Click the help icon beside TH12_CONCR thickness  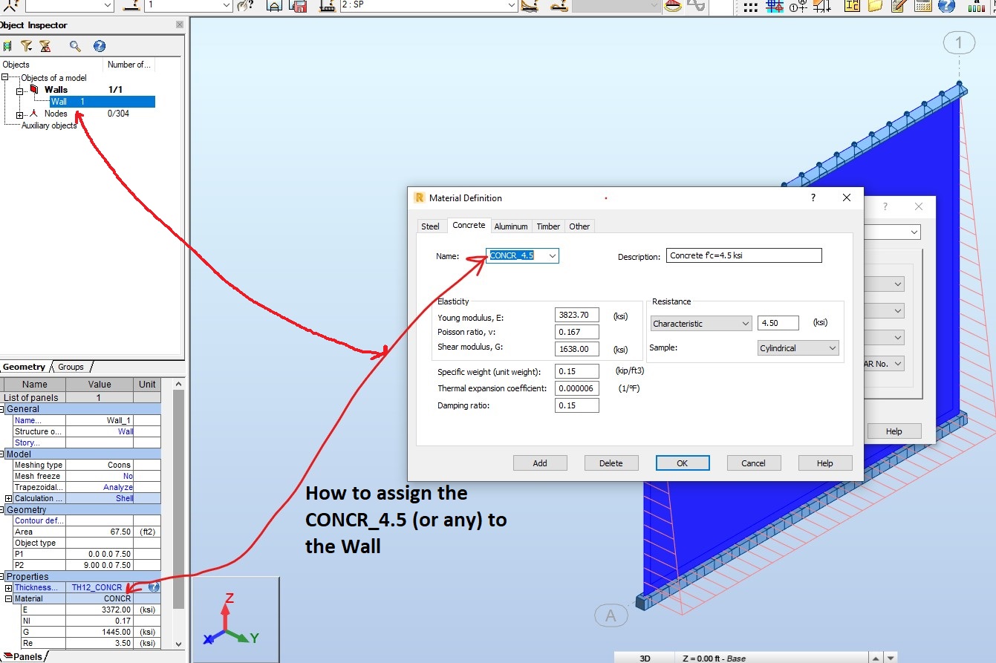point(153,587)
